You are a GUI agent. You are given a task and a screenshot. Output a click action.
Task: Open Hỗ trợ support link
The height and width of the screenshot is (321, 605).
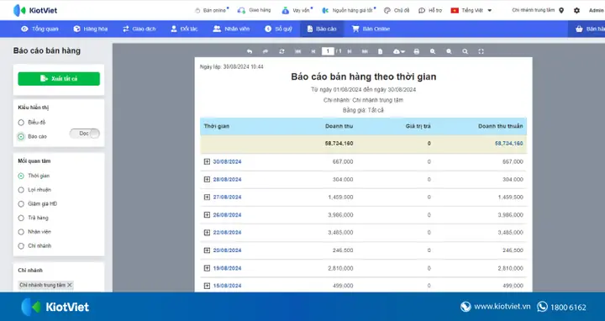pos(430,10)
